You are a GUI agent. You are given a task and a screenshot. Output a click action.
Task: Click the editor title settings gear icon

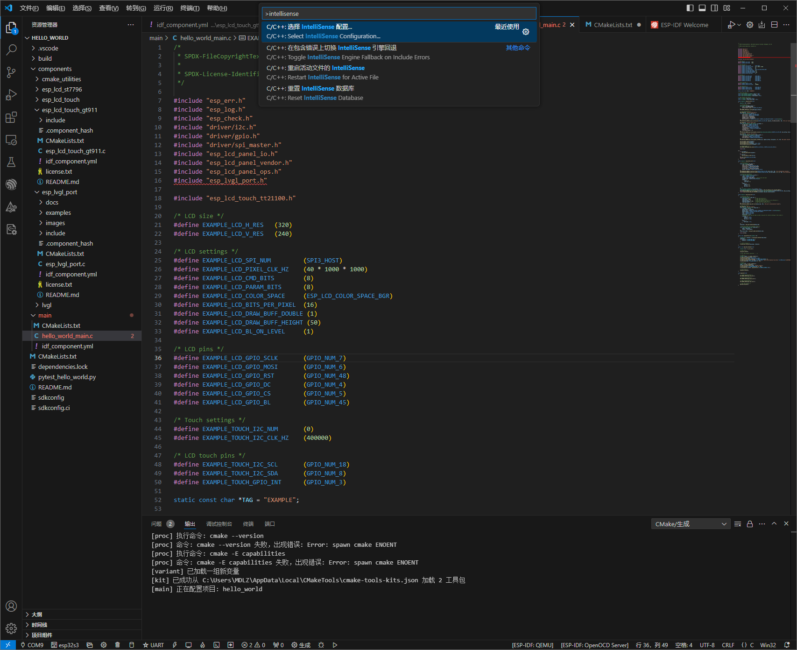pos(750,25)
